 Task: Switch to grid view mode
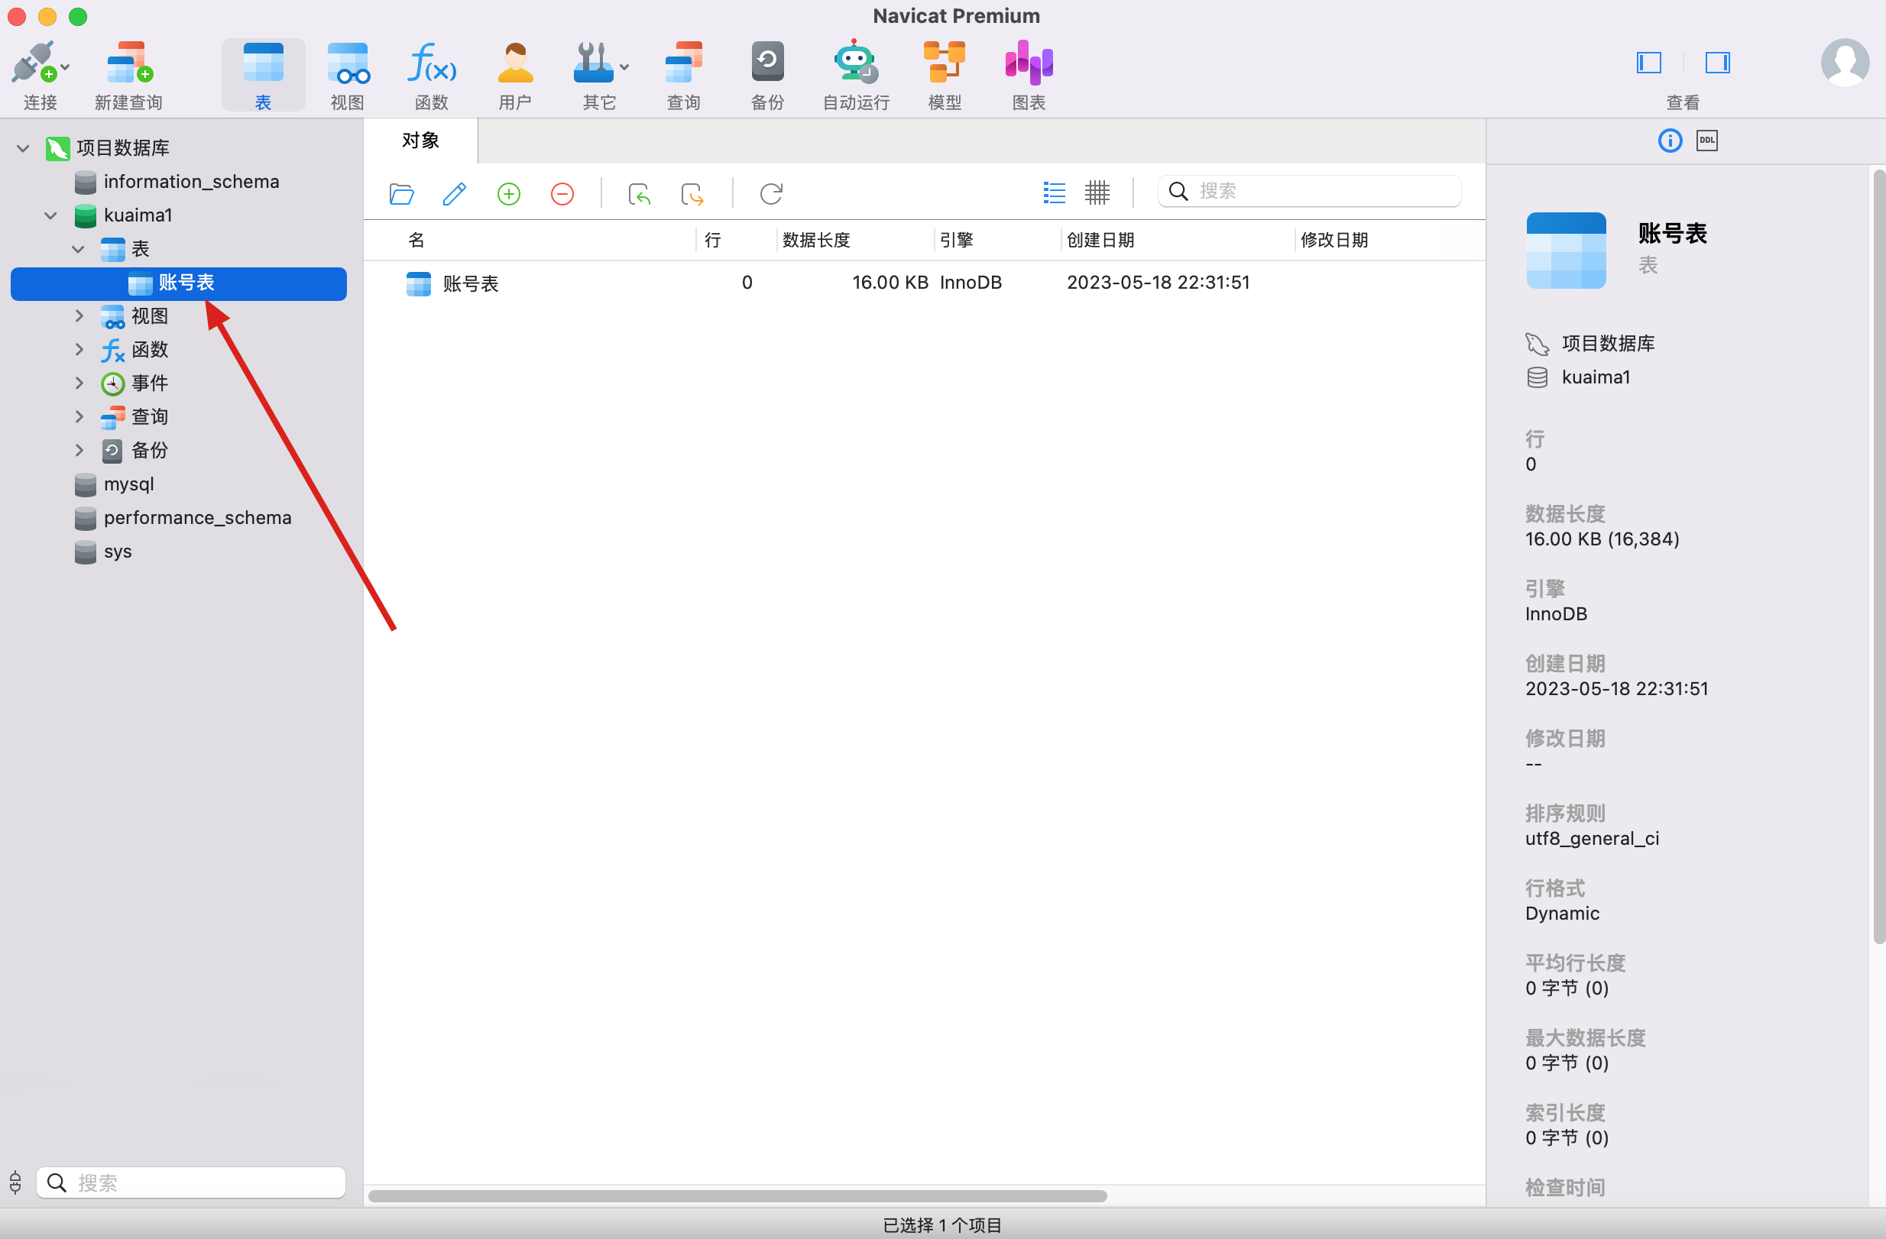tap(1097, 192)
